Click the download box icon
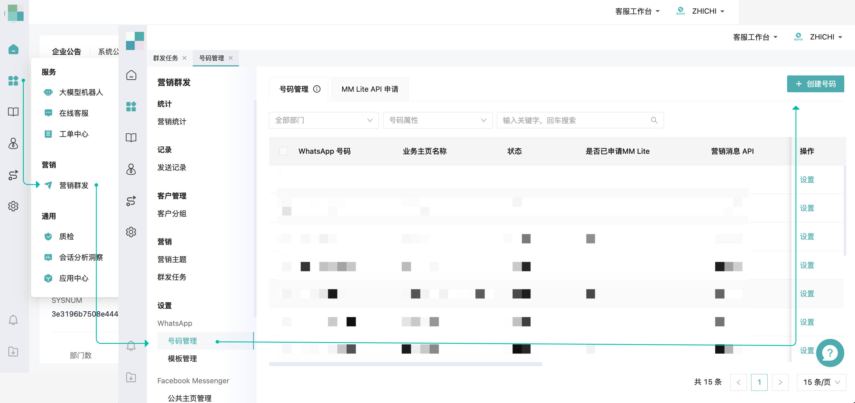This screenshot has height=403, width=855. (x=131, y=377)
